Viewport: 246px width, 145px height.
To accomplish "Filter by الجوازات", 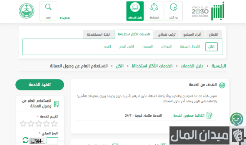I will (x=166, y=47).
